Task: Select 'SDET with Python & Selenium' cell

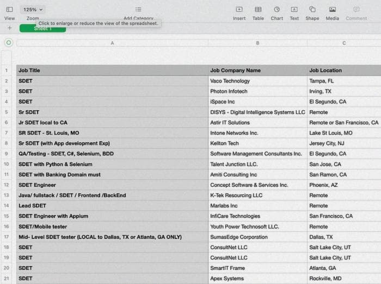Action: [x=112, y=165]
